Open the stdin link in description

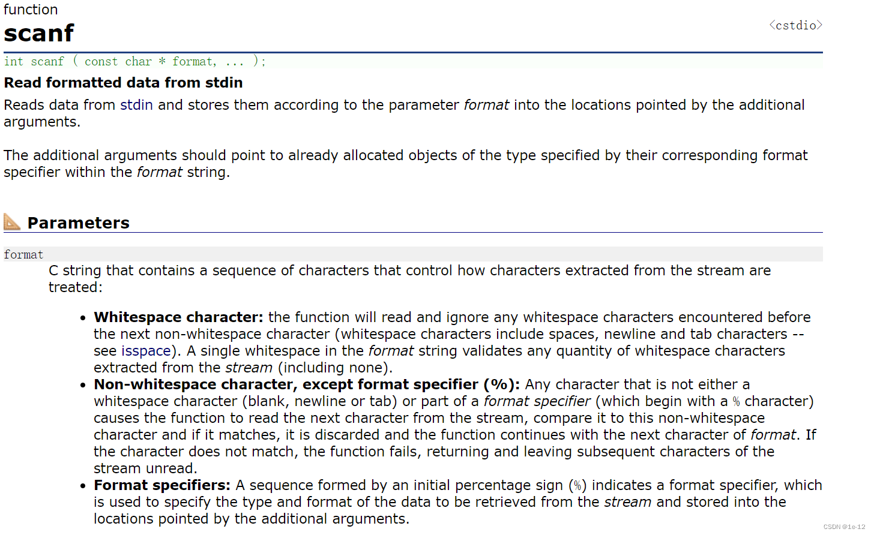click(136, 105)
